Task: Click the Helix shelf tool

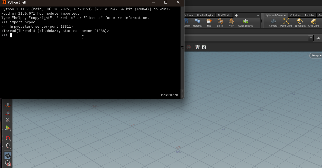Action: (231, 23)
